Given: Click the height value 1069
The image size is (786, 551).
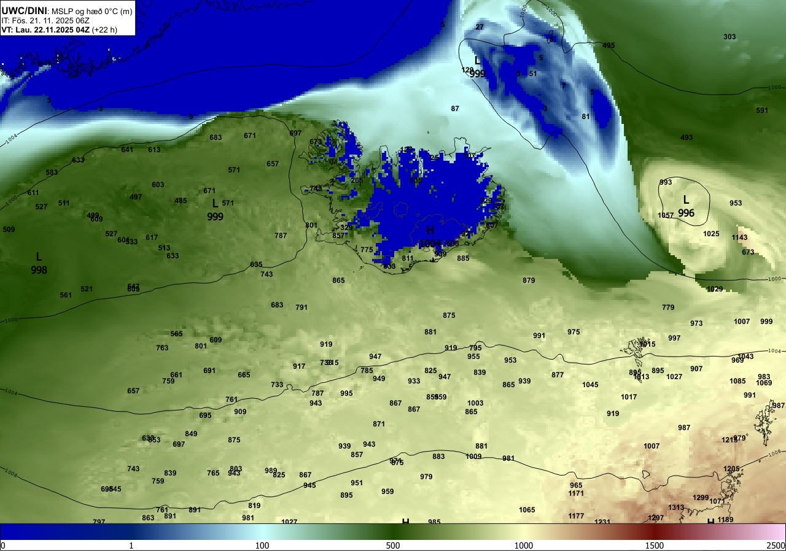Looking at the screenshot, I should click(x=764, y=383).
